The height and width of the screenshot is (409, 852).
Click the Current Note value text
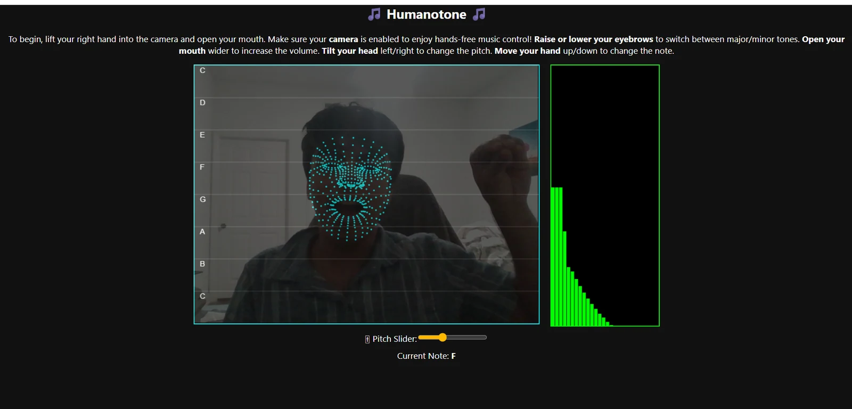click(x=453, y=356)
